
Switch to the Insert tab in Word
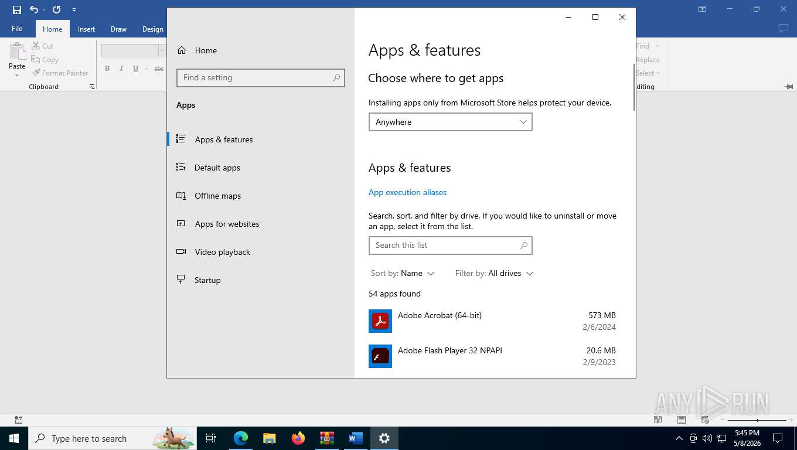point(86,29)
